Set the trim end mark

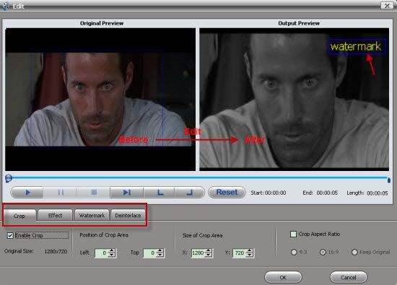click(x=189, y=193)
